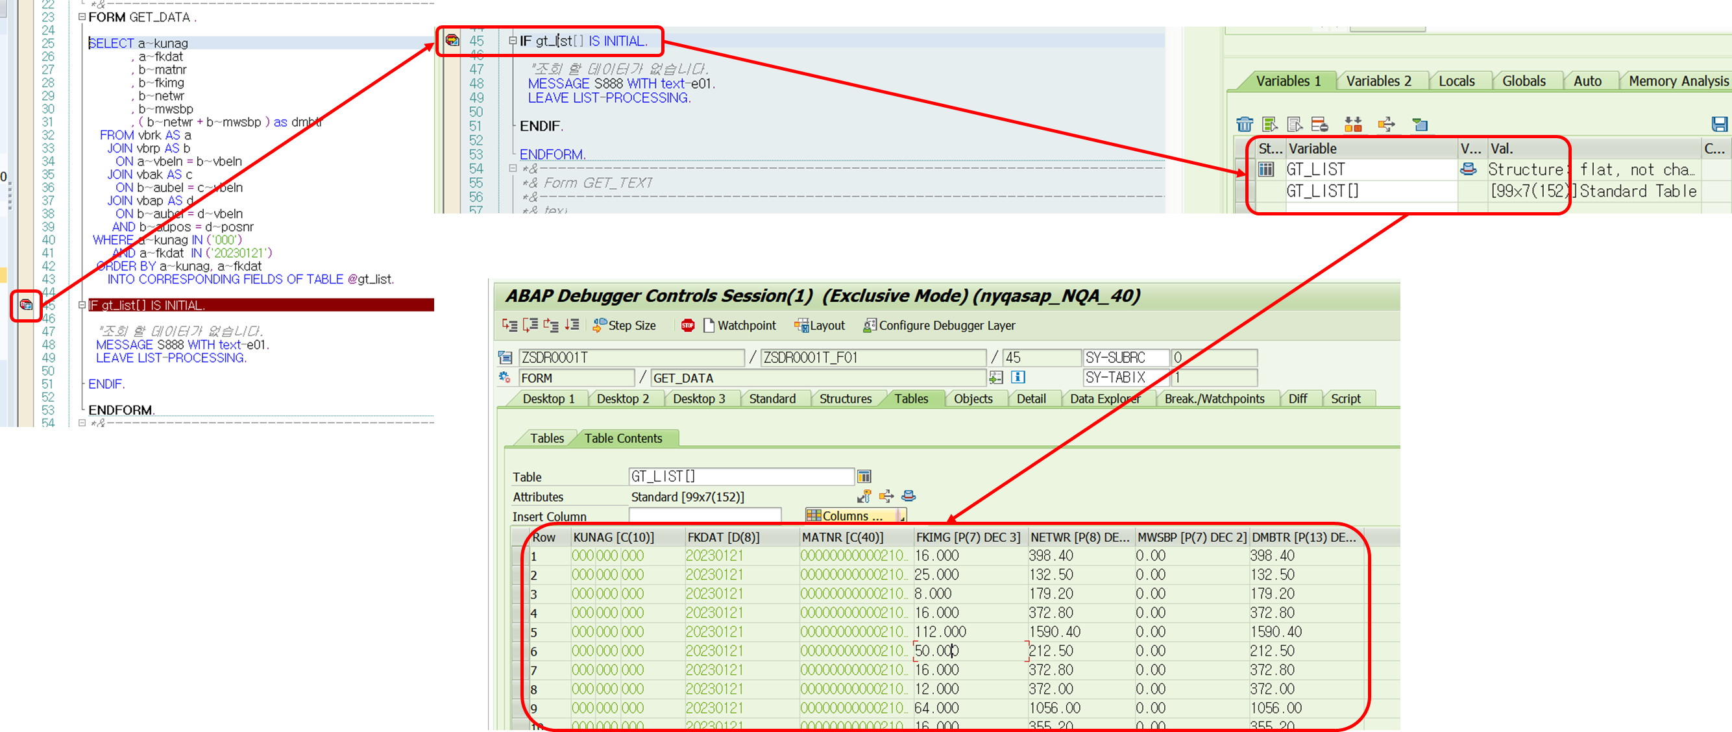Collapse the FORM GET_DATA code block
This screenshot has width=1732, height=732.
82,17
